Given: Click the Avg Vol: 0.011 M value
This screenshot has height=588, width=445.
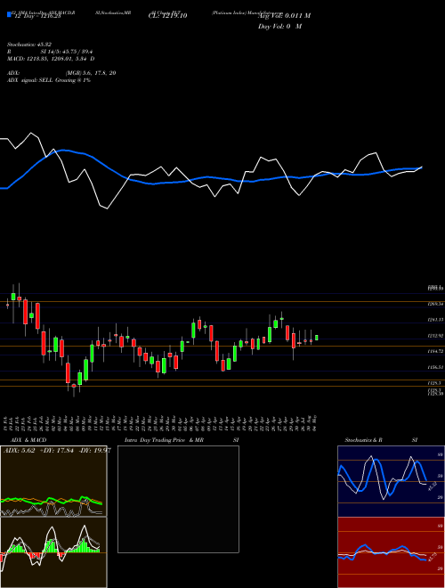Looking at the screenshot, I should click(284, 16).
